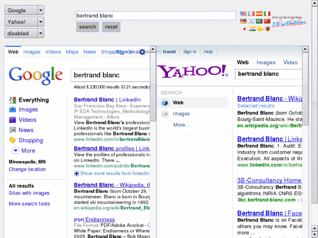Click the Videos icon in Google sidebar
Viewport: 318px width, 238px height.
[x=12, y=120]
